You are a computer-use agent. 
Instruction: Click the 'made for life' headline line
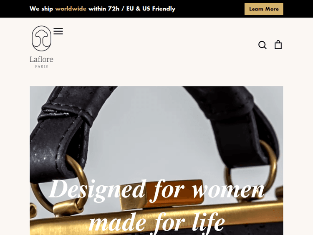[x=157, y=222]
